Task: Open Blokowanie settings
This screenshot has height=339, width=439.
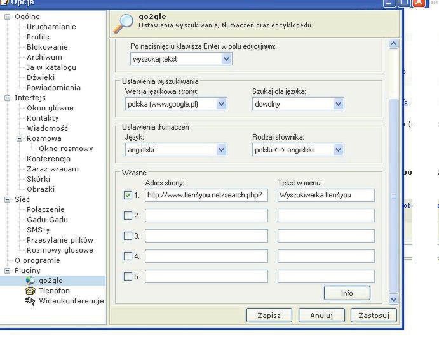Action: point(47,47)
